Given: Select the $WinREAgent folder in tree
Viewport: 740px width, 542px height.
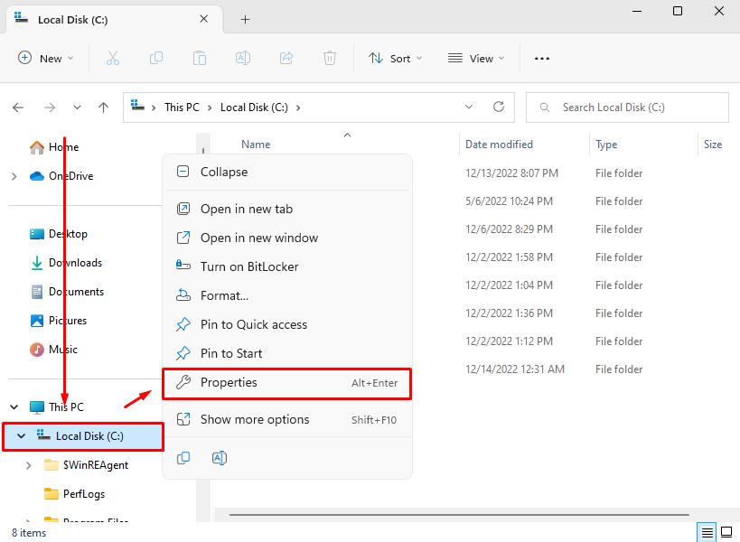Looking at the screenshot, I should [x=96, y=465].
